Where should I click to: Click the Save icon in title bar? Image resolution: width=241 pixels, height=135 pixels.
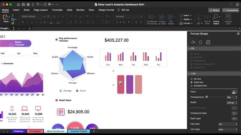pyautogui.click(x=23, y=4)
